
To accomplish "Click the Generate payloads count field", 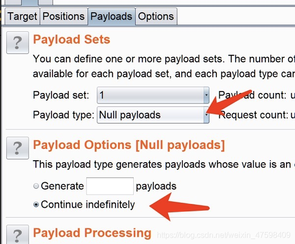I will click(x=110, y=186).
